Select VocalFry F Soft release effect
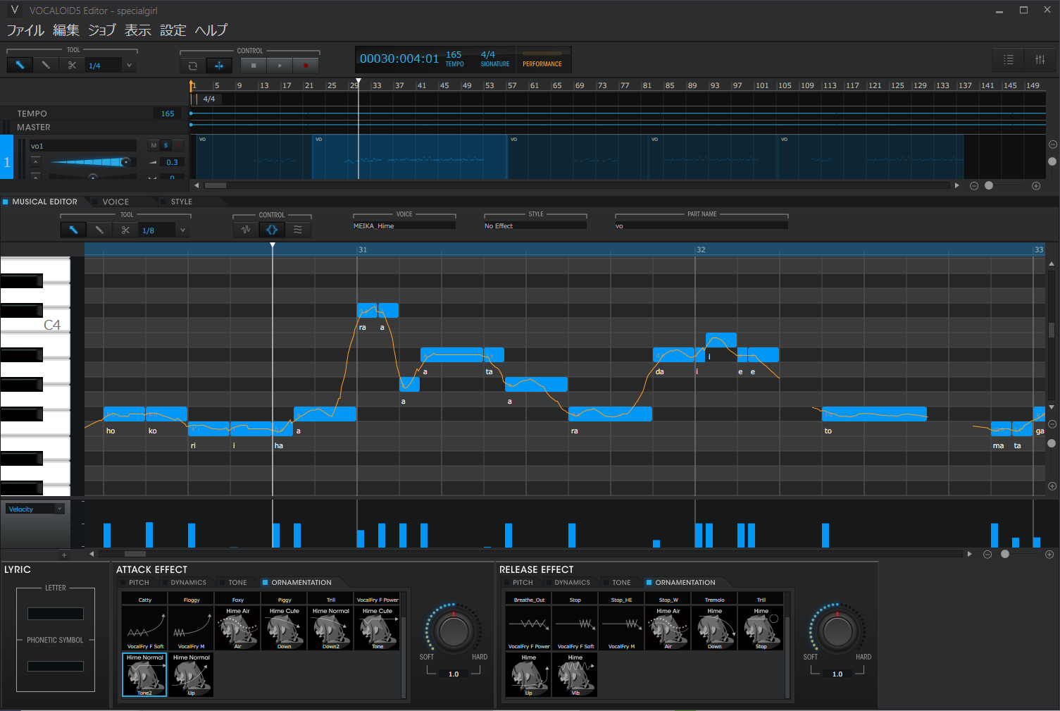 (575, 628)
